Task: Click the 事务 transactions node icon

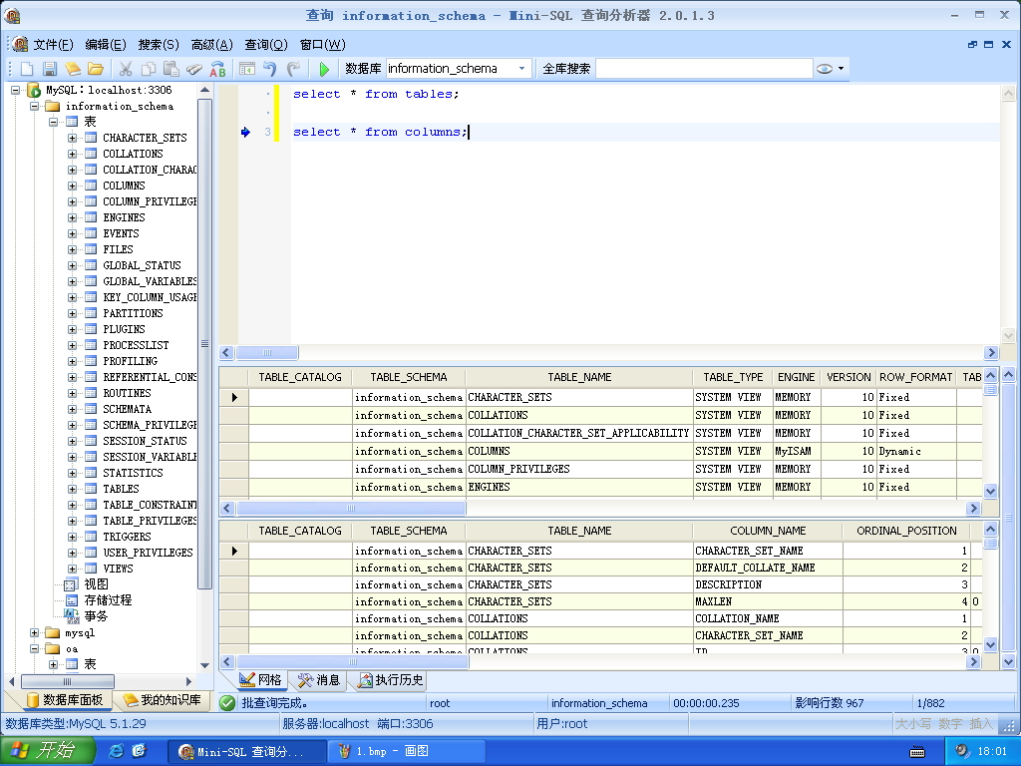Action: pos(71,615)
